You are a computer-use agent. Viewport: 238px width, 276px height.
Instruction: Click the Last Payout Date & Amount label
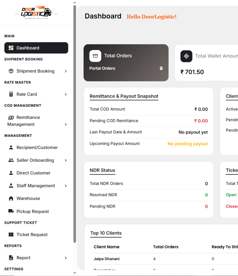pos(116,132)
